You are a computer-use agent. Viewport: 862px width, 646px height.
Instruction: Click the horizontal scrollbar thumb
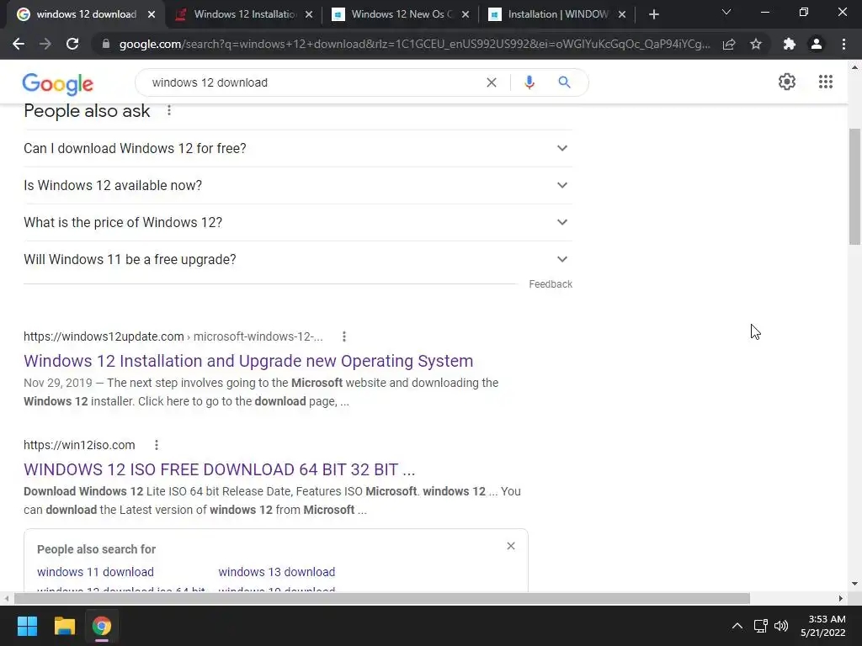pyautogui.click(x=382, y=598)
